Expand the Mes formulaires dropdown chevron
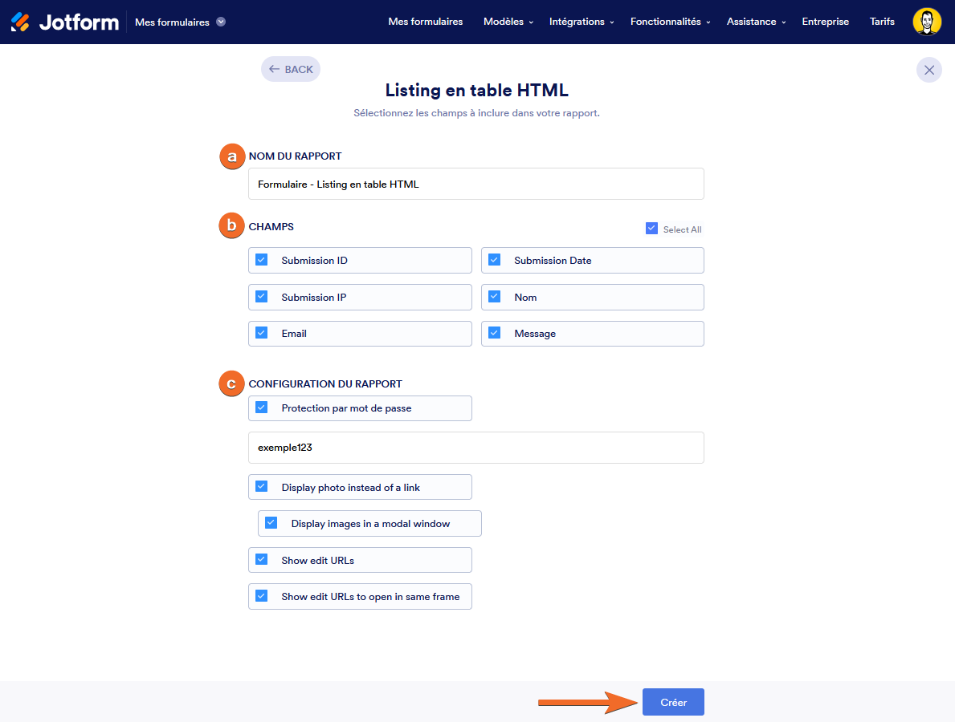955x722 pixels. (221, 22)
